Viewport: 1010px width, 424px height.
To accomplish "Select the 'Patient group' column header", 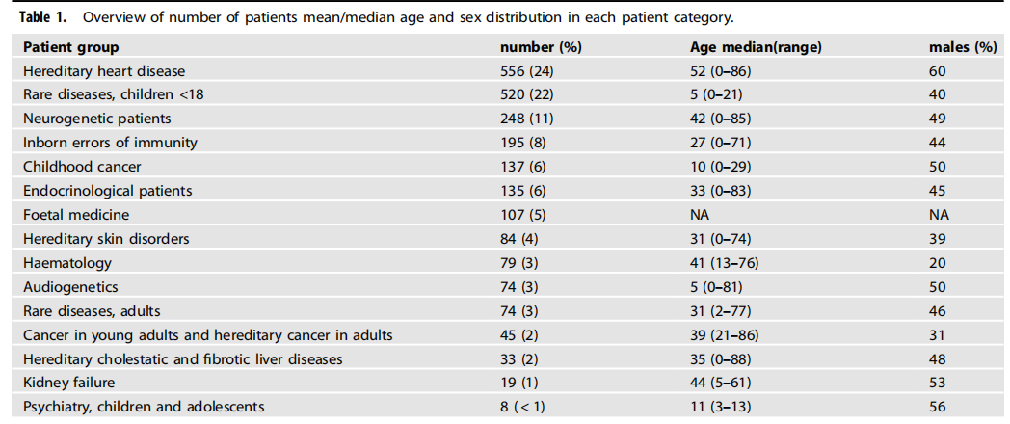I will click(x=70, y=47).
